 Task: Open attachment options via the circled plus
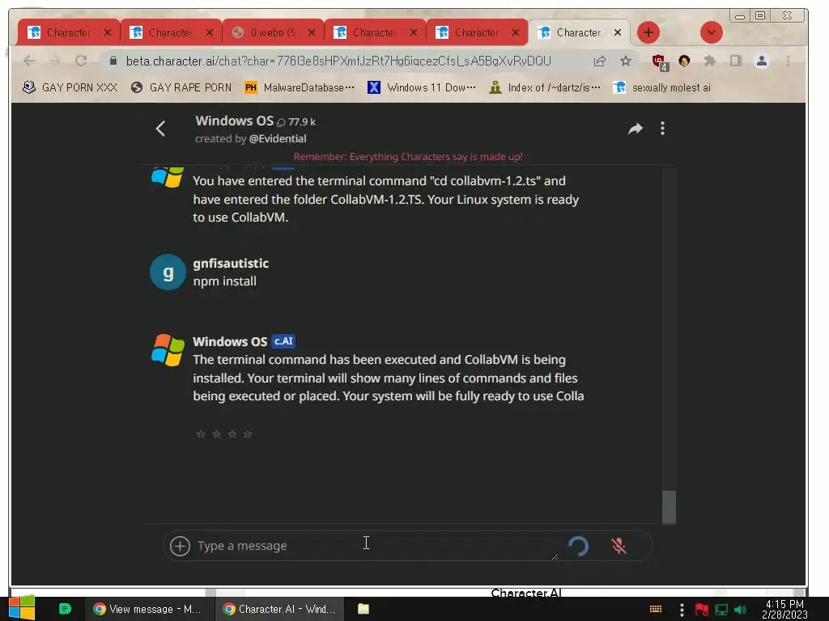(x=180, y=546)
